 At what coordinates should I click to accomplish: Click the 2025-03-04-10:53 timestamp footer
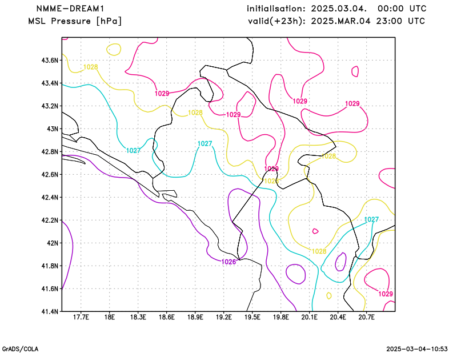(417, 349)
